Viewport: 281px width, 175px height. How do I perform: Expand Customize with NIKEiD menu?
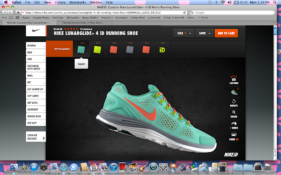click(x=36, y=67)
